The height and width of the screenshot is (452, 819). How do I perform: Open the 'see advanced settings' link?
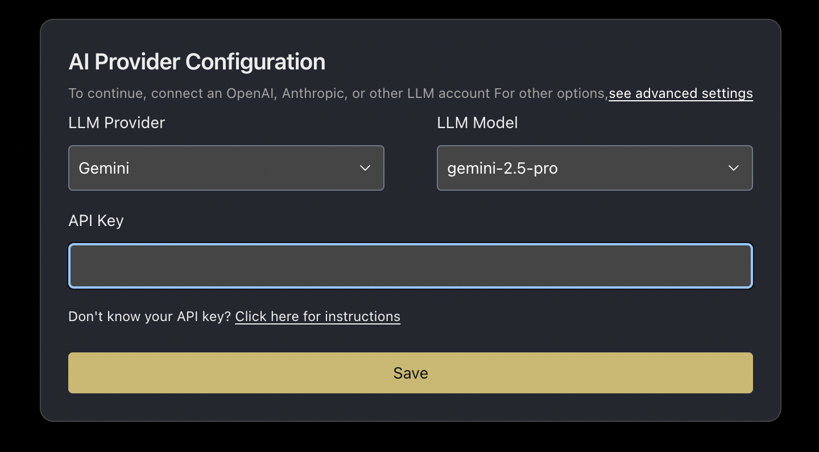681,93
